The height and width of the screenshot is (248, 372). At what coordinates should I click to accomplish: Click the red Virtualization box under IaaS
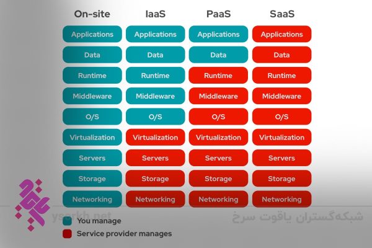(155, 138)
